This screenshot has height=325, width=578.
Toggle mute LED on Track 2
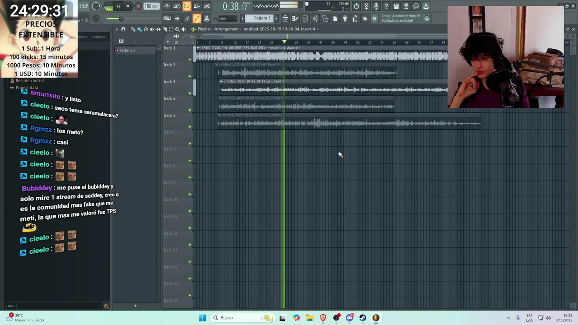pyautogui.click(x=190, y=76)
